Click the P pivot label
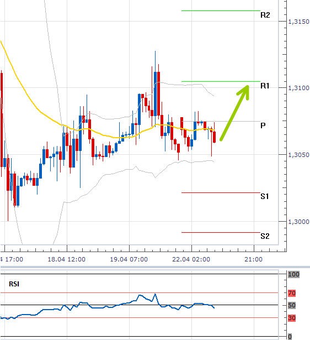 (x=263, y=125)
